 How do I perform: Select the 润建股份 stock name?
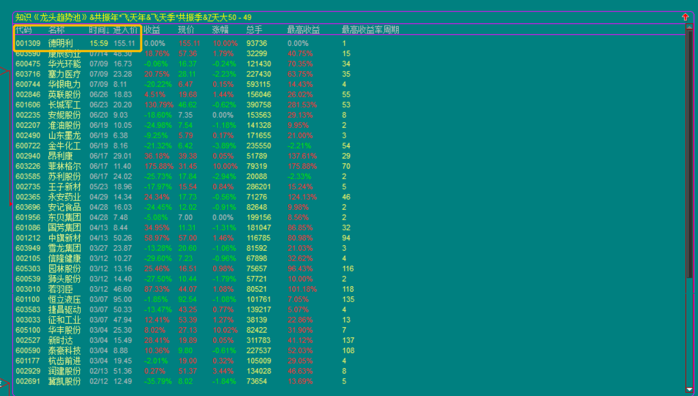click(64, 371)
